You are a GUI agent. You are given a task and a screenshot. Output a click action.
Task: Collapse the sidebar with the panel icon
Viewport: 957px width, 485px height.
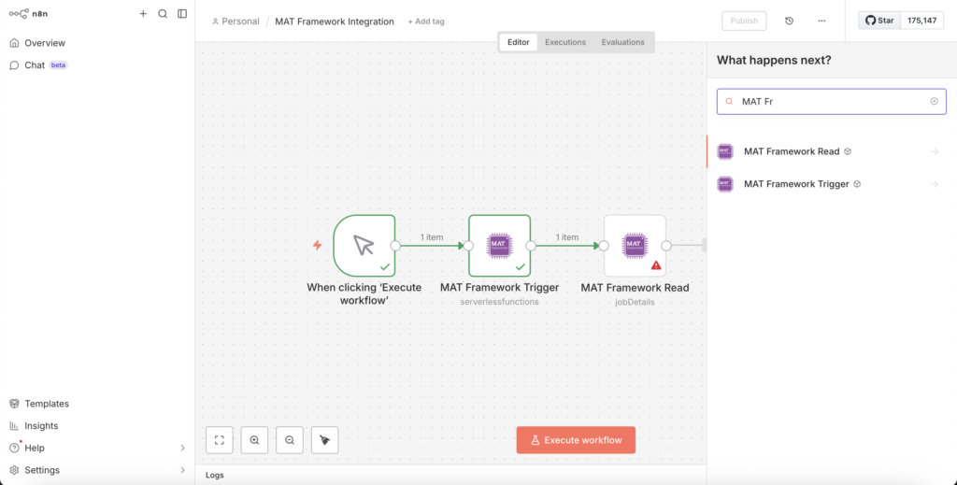click(182, 14)
